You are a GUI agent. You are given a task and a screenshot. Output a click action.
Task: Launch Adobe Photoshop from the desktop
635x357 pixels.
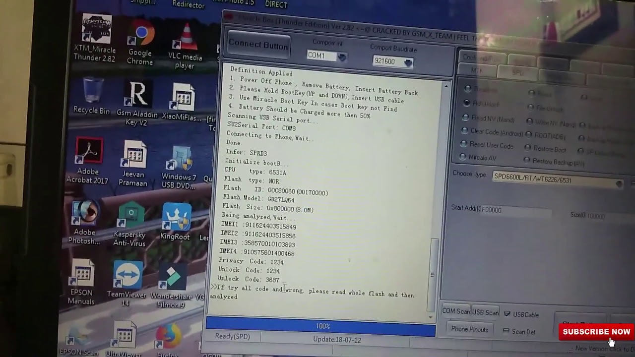(85, 223)
